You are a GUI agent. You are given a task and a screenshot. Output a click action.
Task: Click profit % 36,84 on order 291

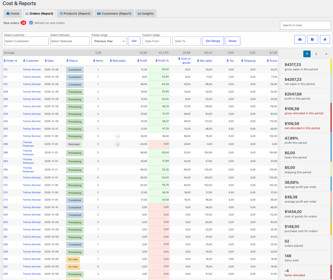point(166,136)
